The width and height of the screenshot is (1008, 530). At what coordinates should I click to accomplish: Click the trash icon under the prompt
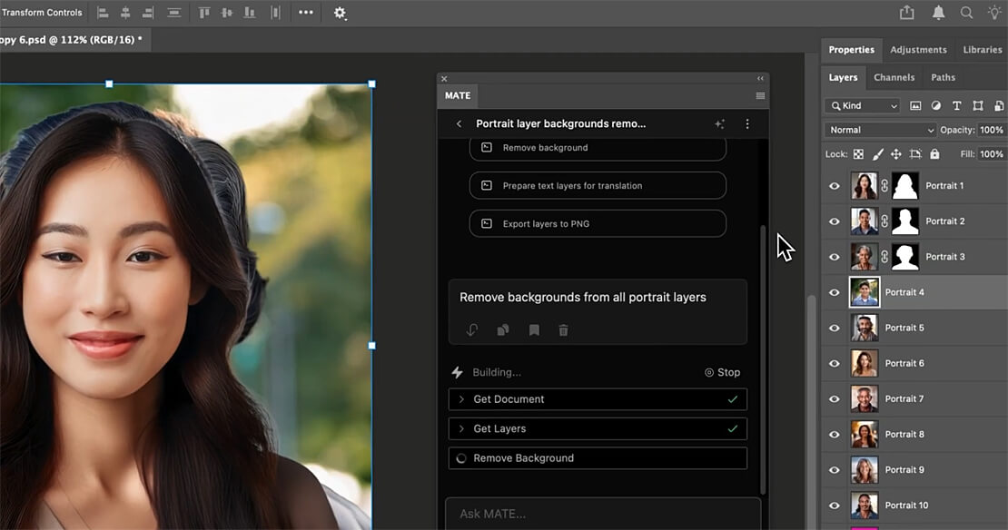pos(563,330)
